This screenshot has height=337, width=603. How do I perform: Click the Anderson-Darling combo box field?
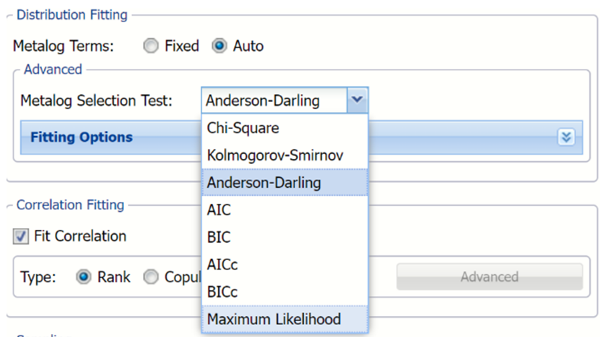274,101
